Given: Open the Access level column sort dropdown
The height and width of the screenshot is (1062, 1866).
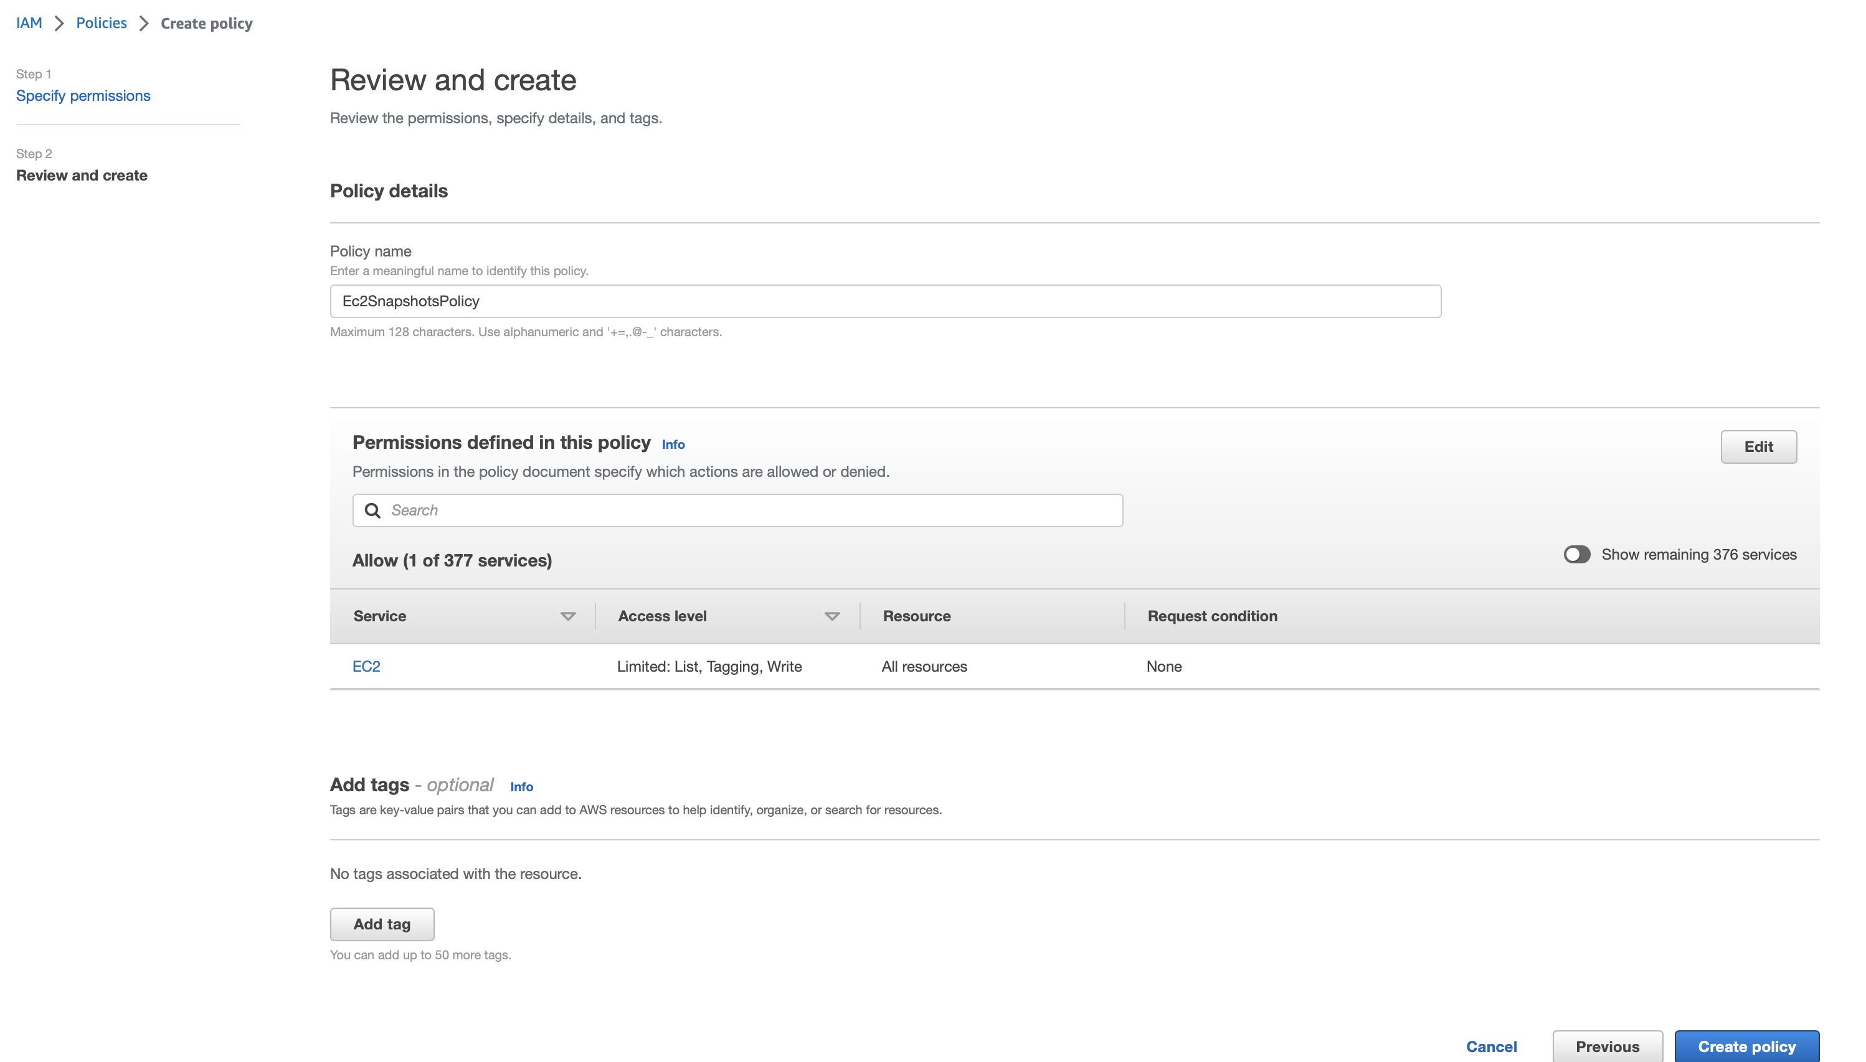Looking at the screenshot, I should (832, 616).
